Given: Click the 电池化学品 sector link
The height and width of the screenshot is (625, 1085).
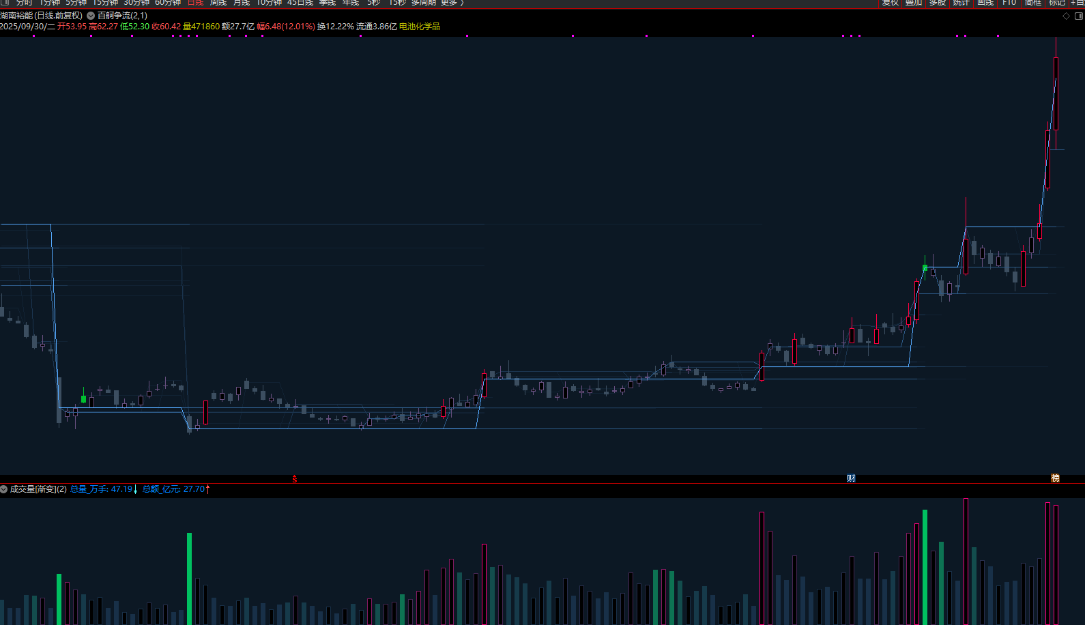Looking at the screenshot, I should [420, 27].
